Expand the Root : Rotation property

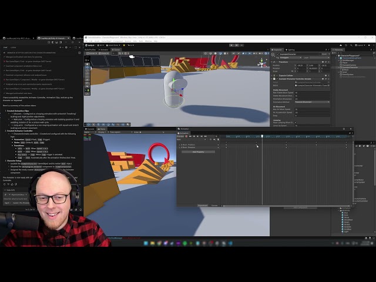(179, 147)
